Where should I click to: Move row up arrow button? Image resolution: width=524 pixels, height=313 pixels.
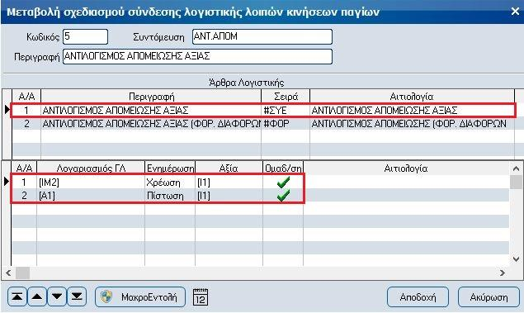(x=37, y=296)
